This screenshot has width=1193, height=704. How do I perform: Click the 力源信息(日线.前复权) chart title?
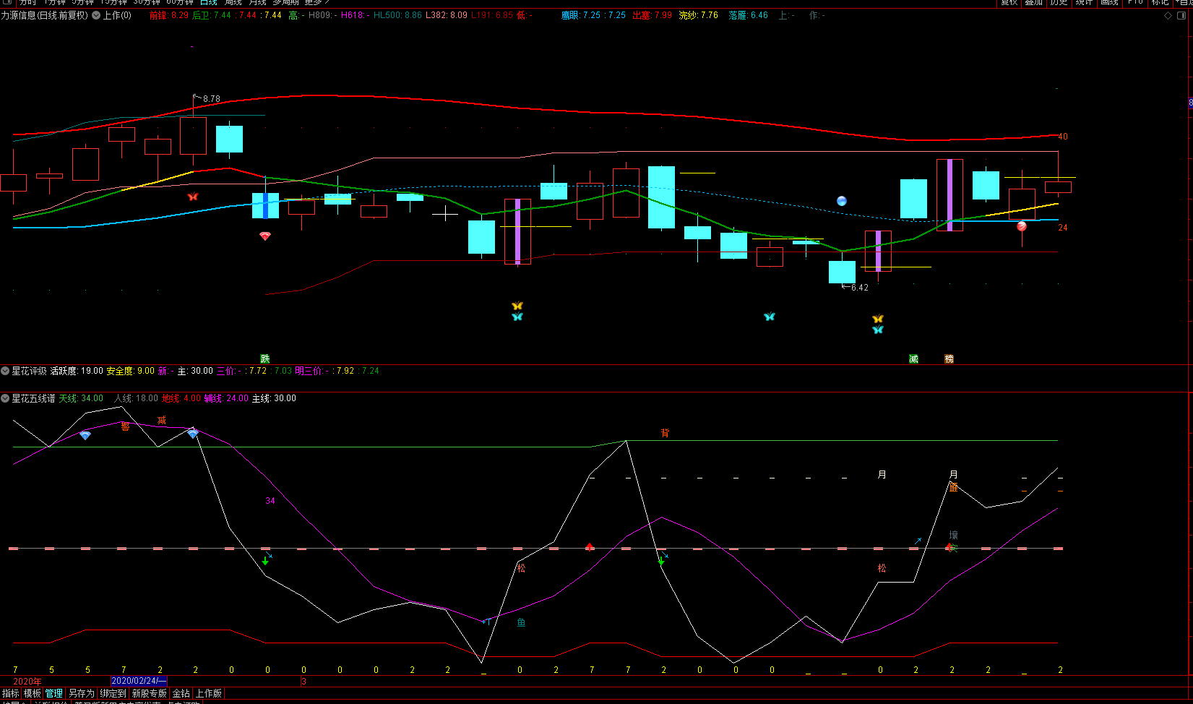[x=45, y=15]
